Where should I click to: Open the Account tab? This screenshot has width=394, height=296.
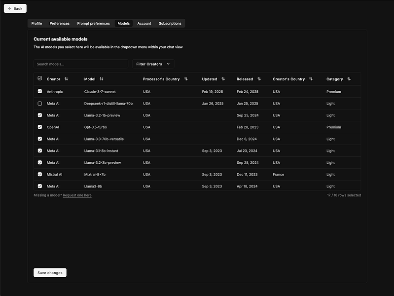144,23
